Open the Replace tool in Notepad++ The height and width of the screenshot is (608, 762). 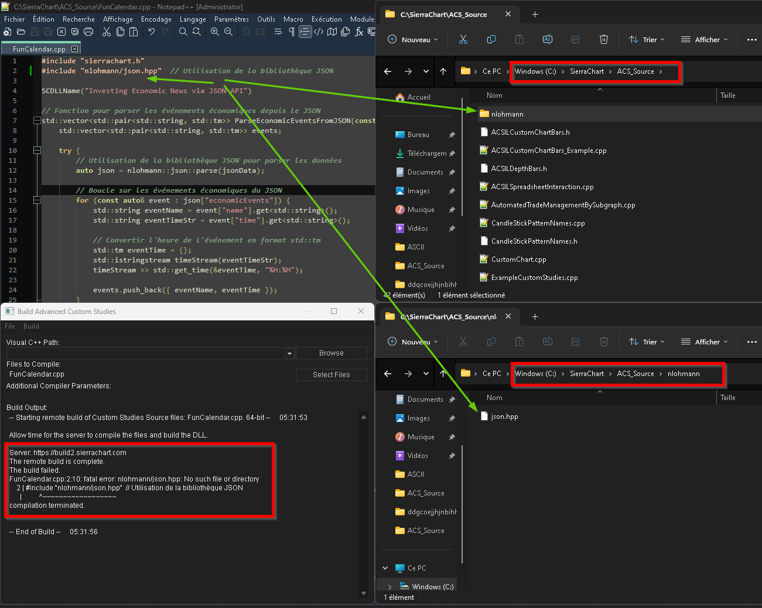[197, 32]
